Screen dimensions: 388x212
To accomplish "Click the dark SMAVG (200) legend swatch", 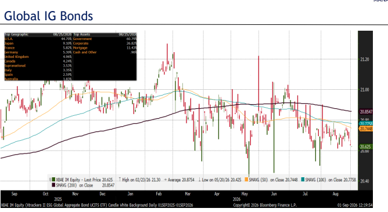I will (53, 185).
